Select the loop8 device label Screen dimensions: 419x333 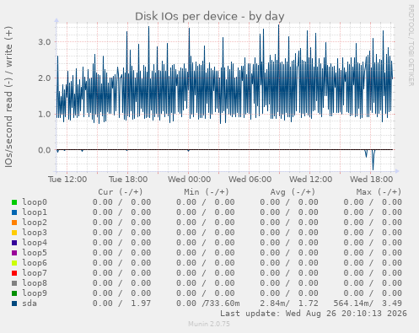[35, 283]
